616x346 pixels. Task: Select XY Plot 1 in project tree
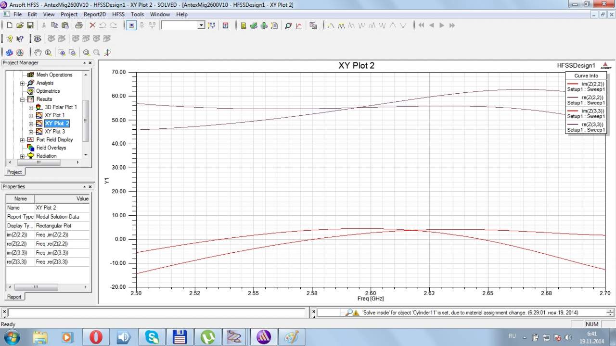click(x=54, y=115)
